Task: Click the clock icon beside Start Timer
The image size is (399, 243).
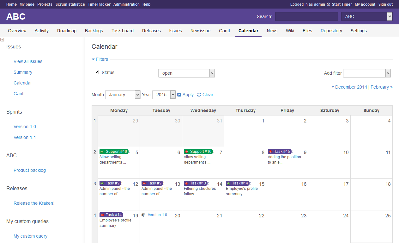Action: pos(329,4)
